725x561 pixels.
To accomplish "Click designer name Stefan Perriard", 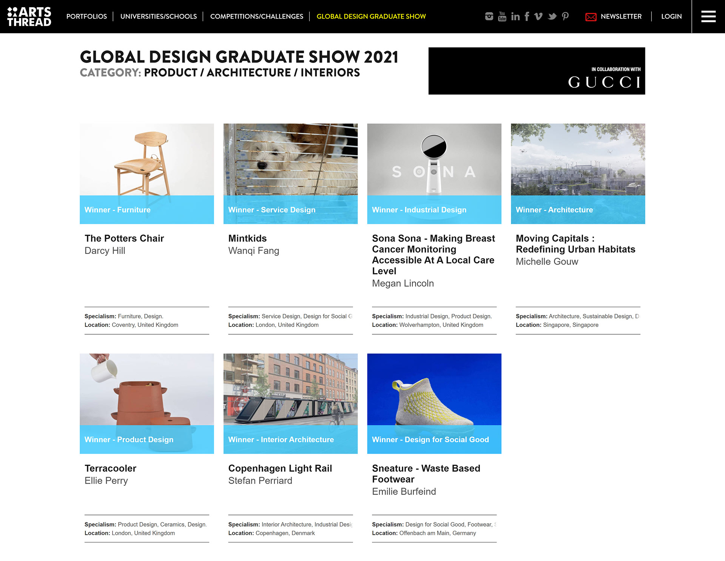I will click(260, 481).
